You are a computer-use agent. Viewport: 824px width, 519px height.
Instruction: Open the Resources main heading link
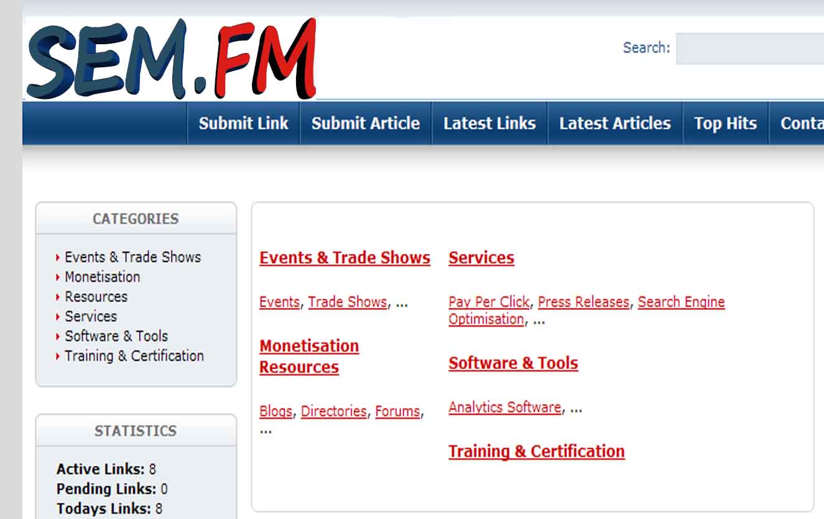[299, 367]
